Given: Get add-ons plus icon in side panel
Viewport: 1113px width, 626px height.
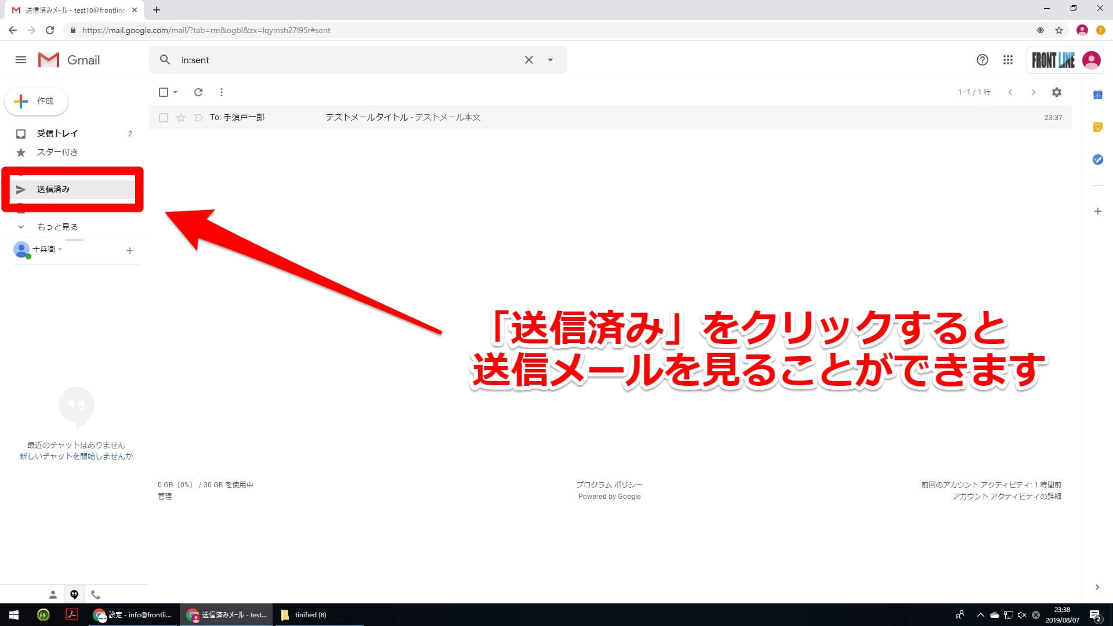Looking at the screenshot, I should 1097,211.
